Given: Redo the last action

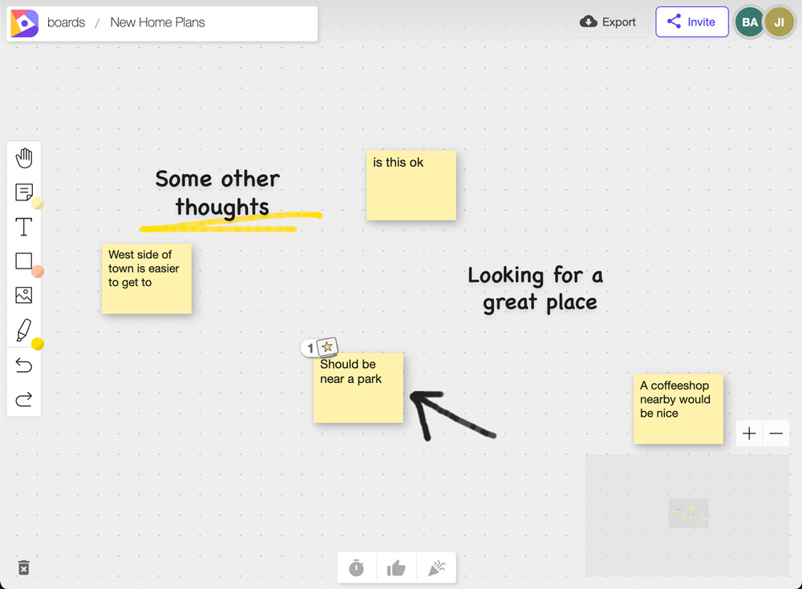Looking at the screenshot, I should [23, 399].
